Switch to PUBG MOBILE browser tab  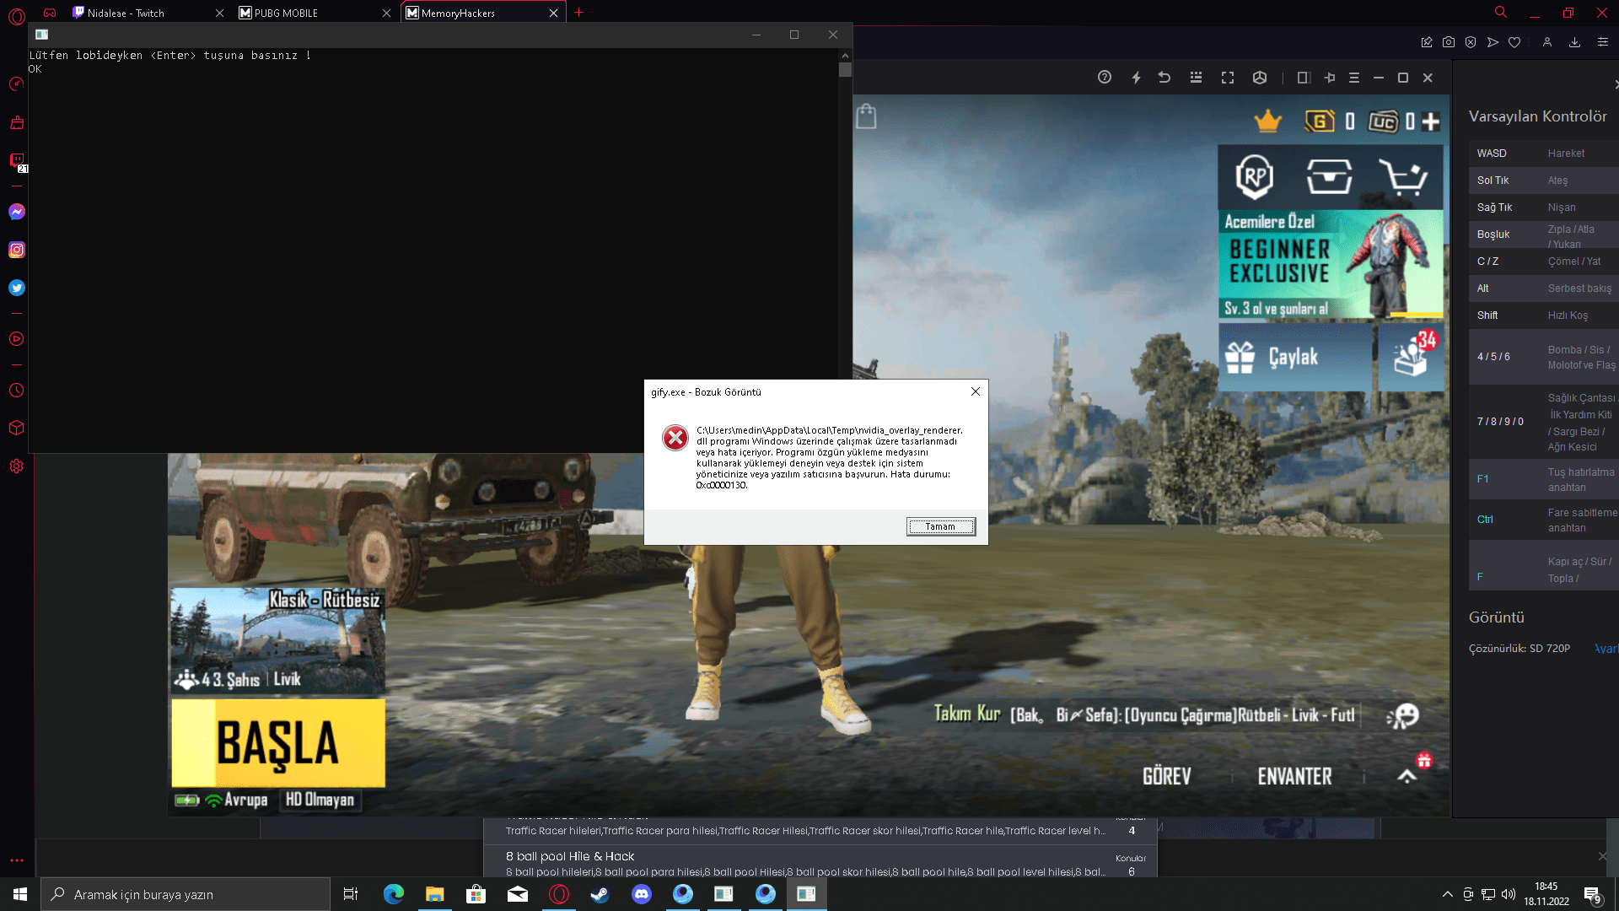[315, 13]
